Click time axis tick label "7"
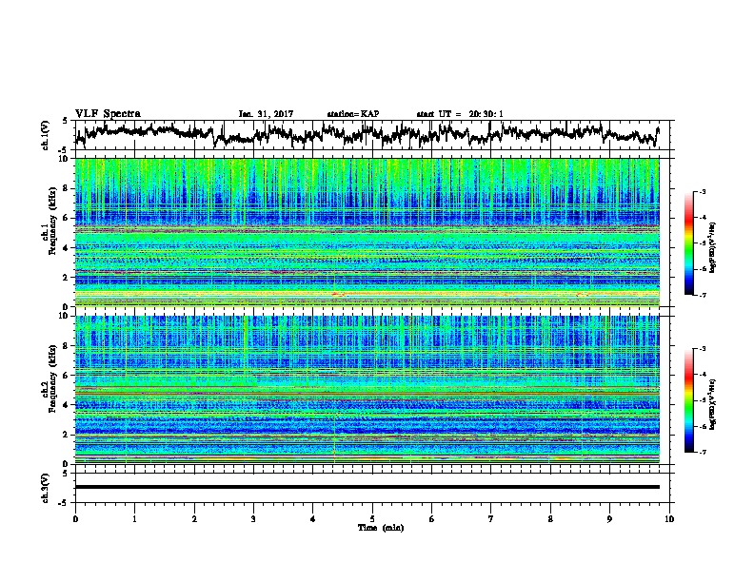 491,519
